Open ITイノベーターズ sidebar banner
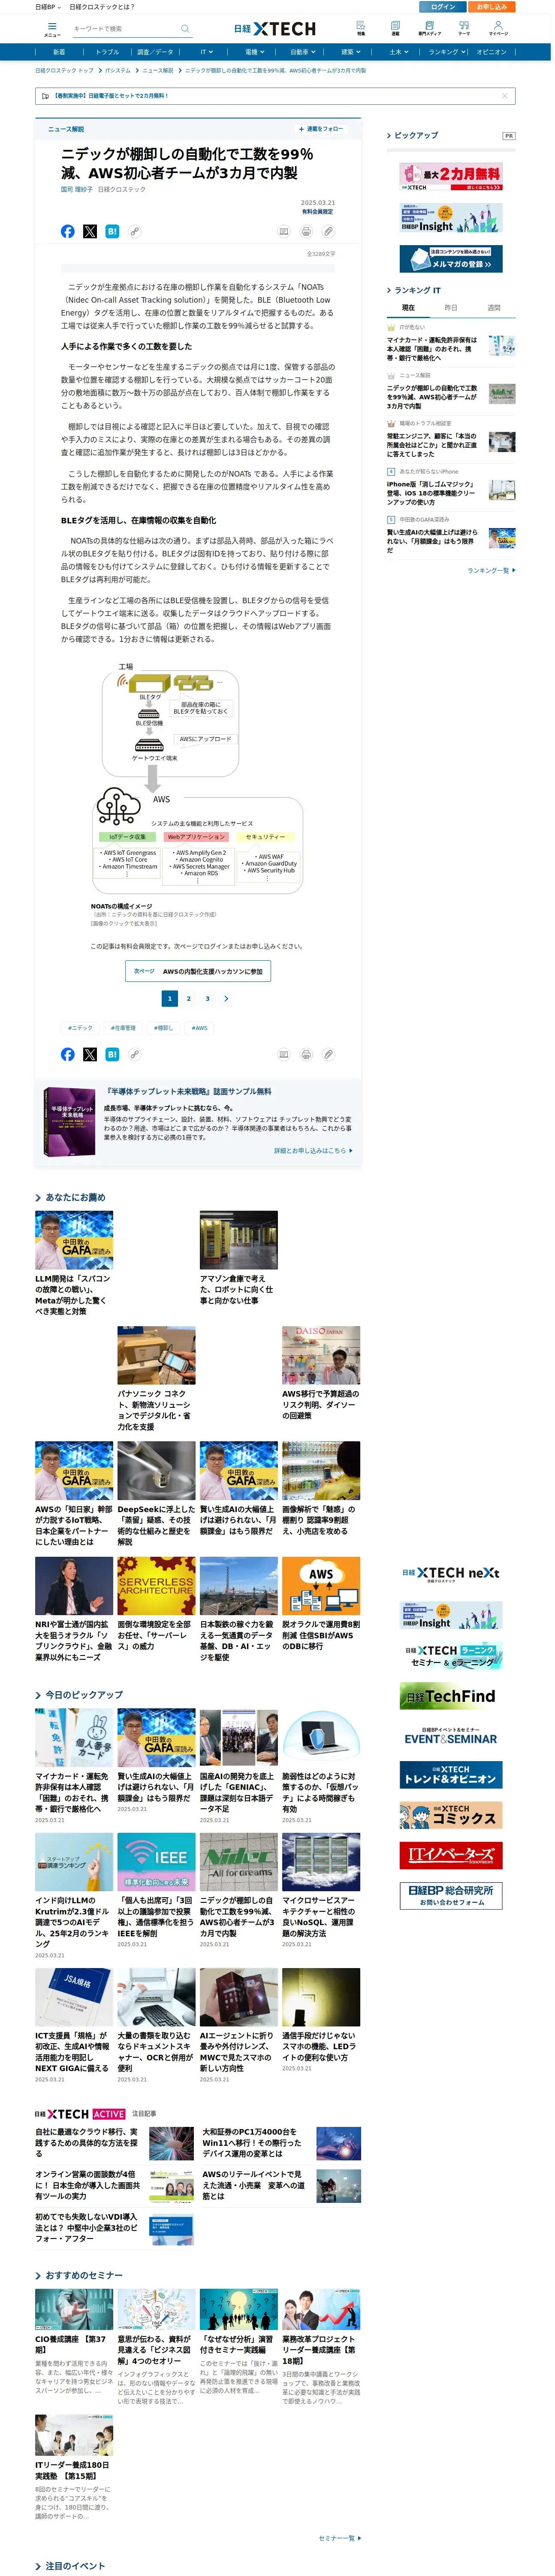The height and width of the screenshot is (2576, 555). (x=451, y=1856)
